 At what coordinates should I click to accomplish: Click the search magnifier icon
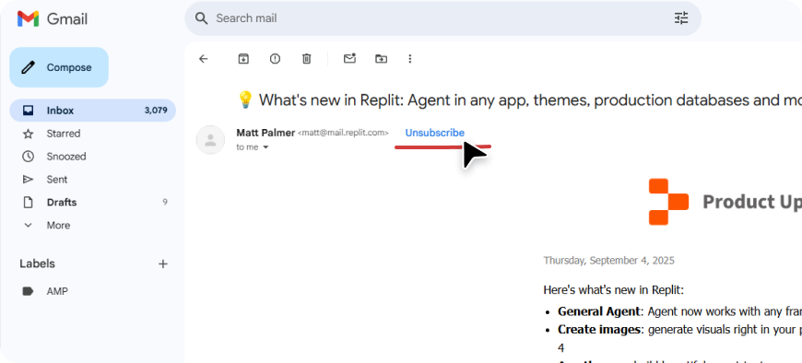coord(202,18)
